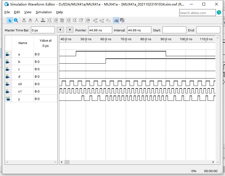Screen dimensions: 225x176
Task: Click the 00:00:00 elapsed time status
Action: click(210, 171)
